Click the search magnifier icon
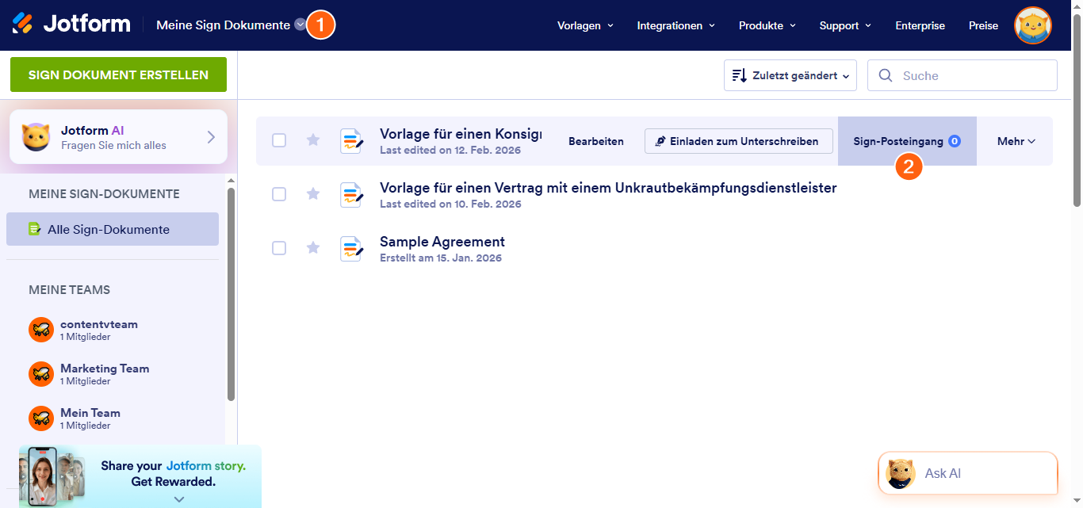 886,74
